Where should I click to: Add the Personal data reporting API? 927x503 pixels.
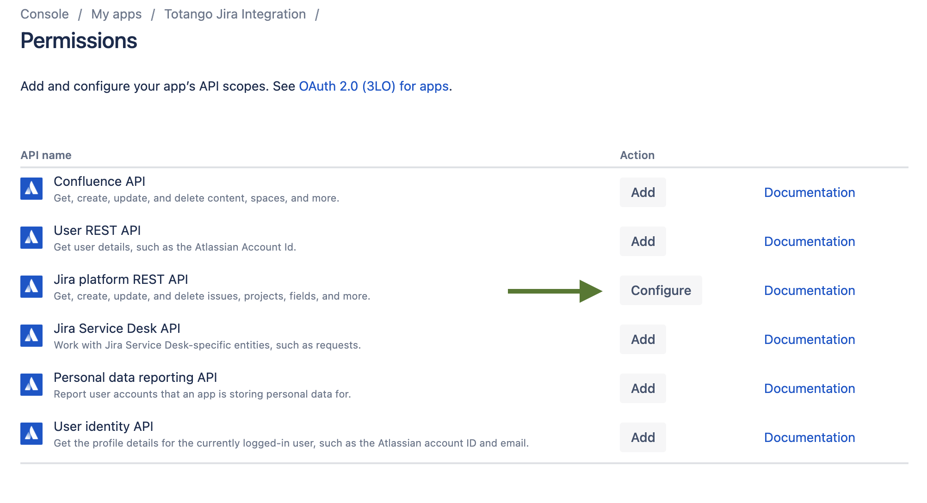643,388
